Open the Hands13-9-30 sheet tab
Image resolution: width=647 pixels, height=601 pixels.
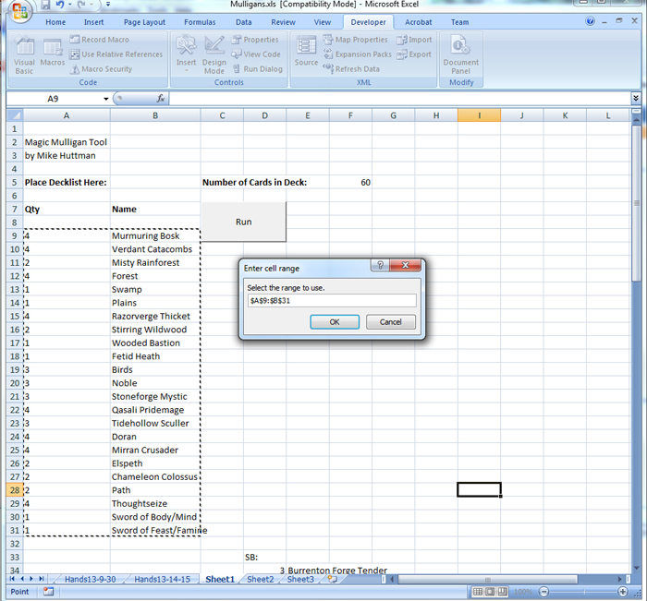(90, 579)
